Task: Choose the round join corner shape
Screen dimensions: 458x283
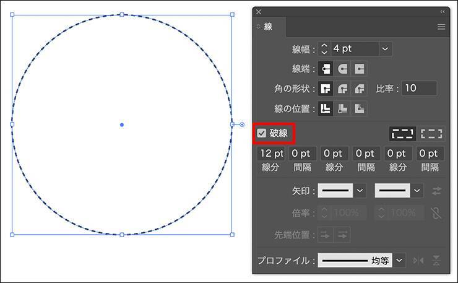Action: tap(342, 89)
